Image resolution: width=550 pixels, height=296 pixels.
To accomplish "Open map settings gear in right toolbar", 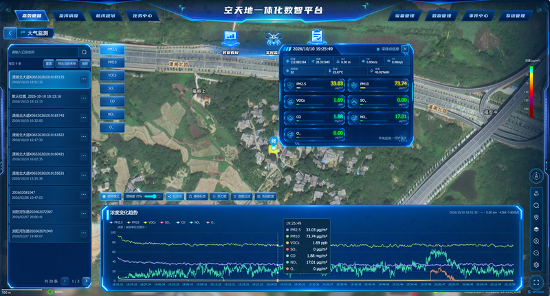I will 536,265.
